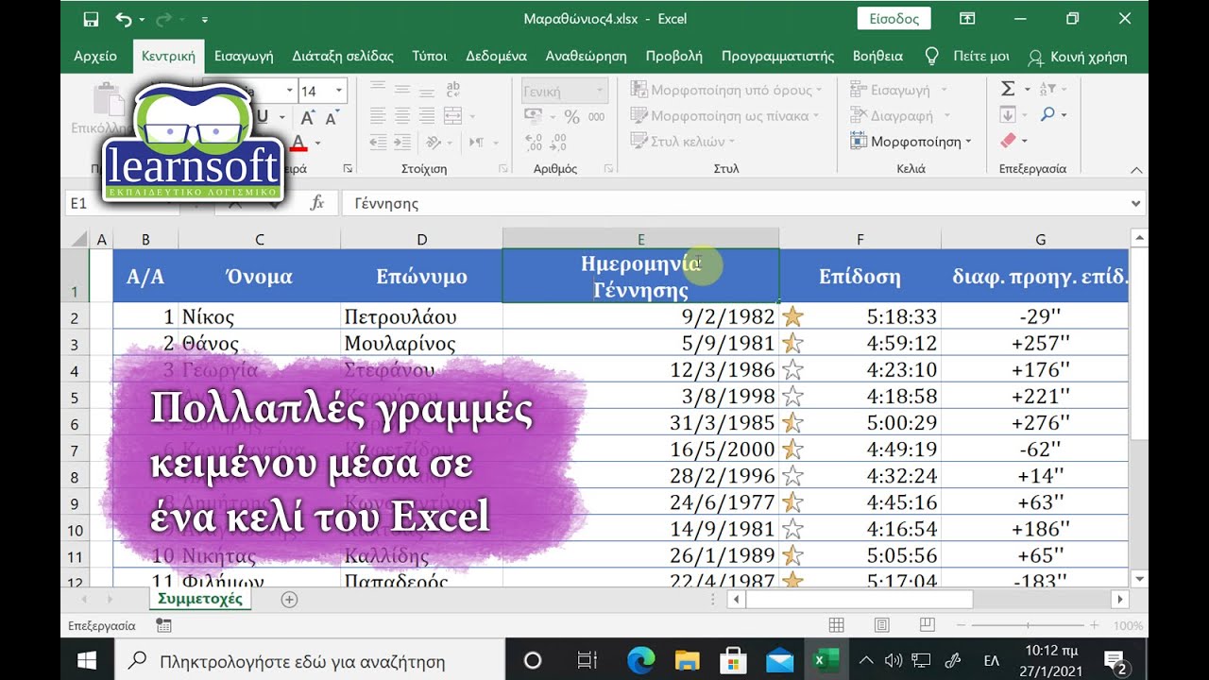This screenshot has height=680, width=1209.
Task: Click Μορφοποίηση ως πίνακα
Action: click(x=727, y=116)
